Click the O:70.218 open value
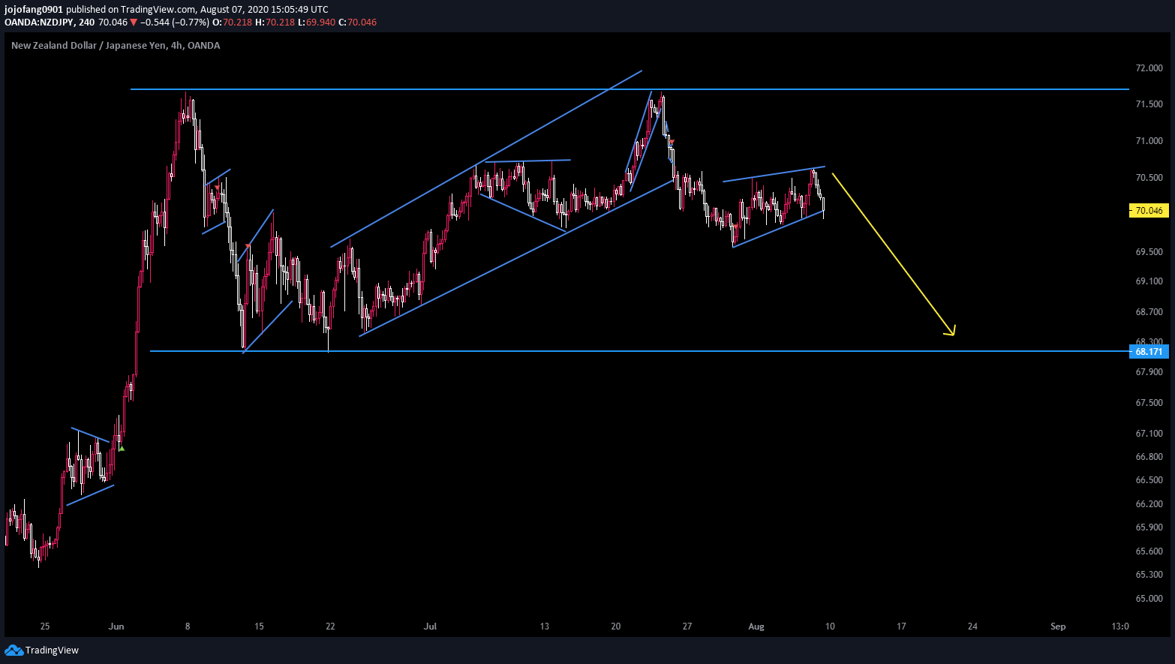 coord(232,23)
